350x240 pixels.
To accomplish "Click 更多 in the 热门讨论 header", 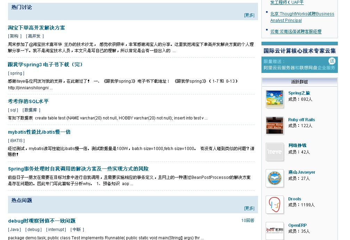I will [x=249, y=15].
